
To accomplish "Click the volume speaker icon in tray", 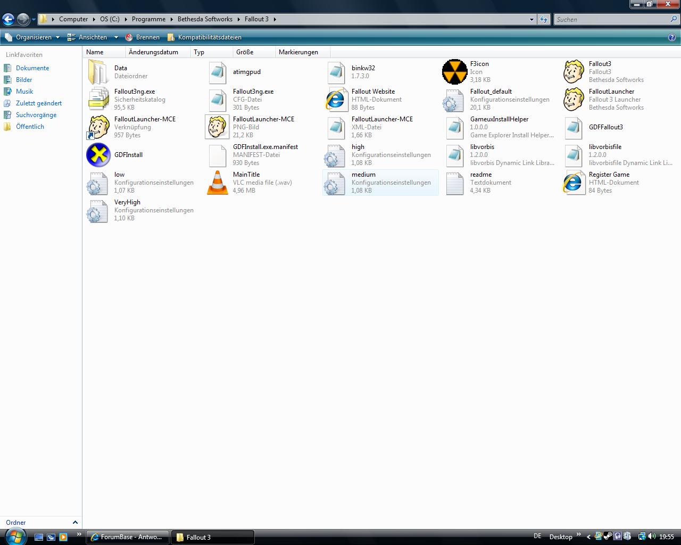I will [651, 536].
